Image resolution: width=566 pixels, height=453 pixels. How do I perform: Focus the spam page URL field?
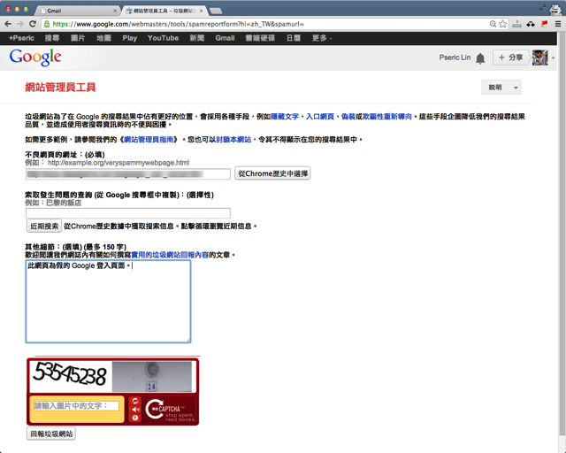pos(128,174)
